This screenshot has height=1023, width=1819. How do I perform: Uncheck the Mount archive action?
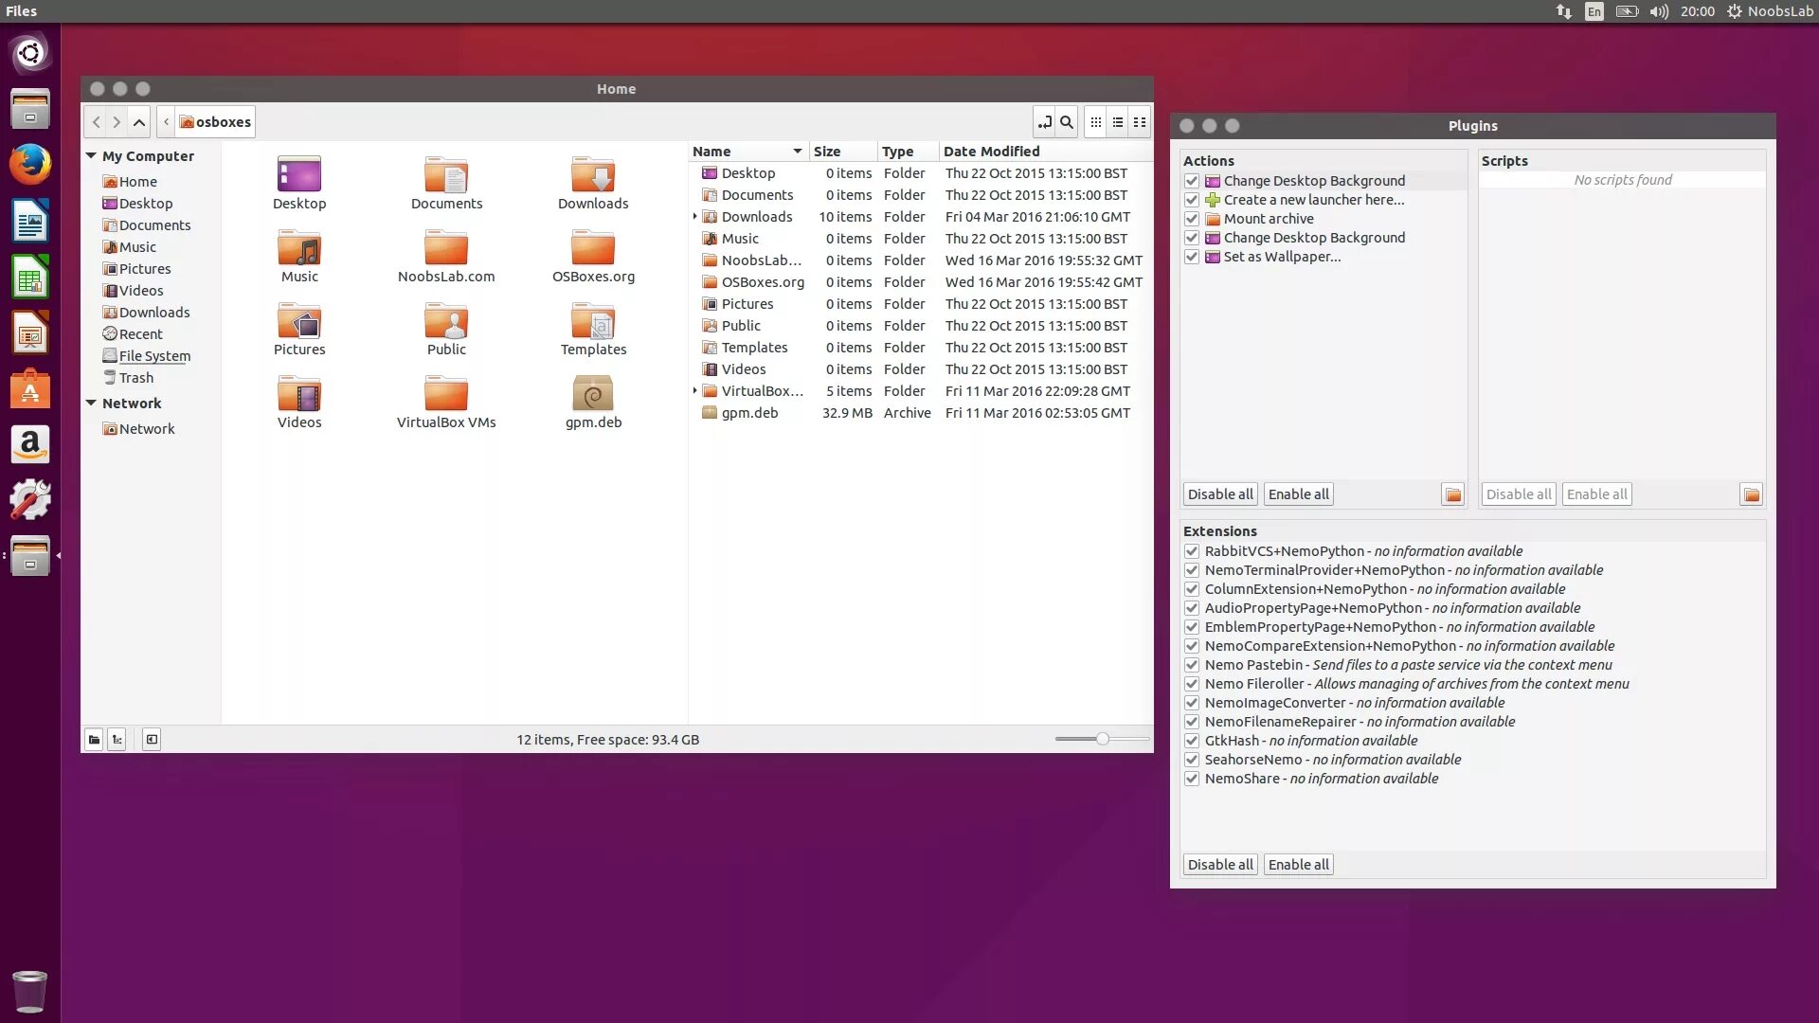click(x=1192, y=219)
